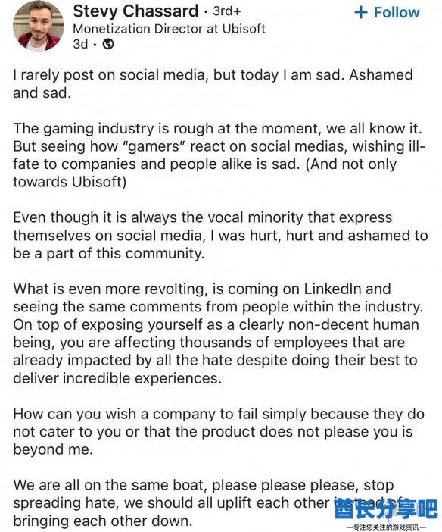Click the paragraph starting 'I rarely post'

[213, 84]
